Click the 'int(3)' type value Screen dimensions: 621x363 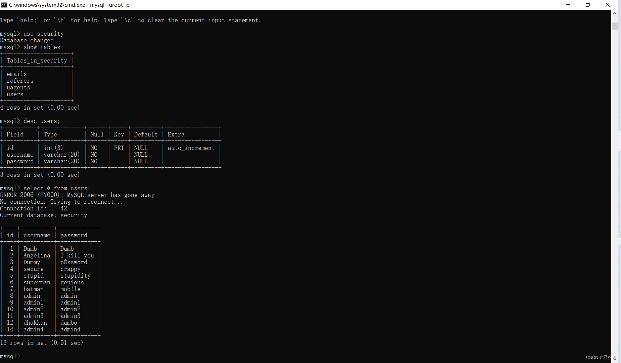53,148
